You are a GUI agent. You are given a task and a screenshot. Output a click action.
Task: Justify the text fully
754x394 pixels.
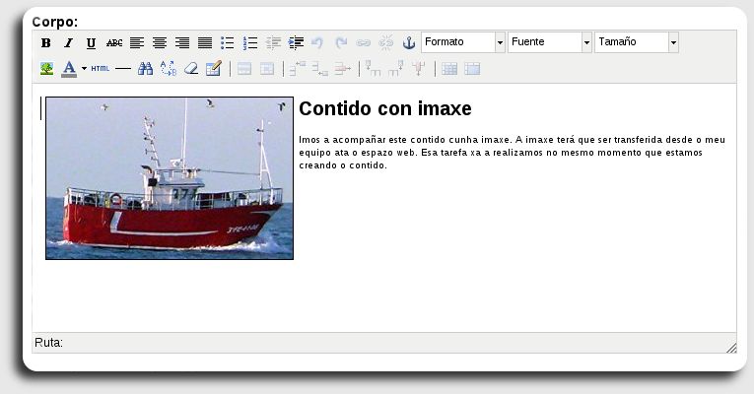(205, 42)
